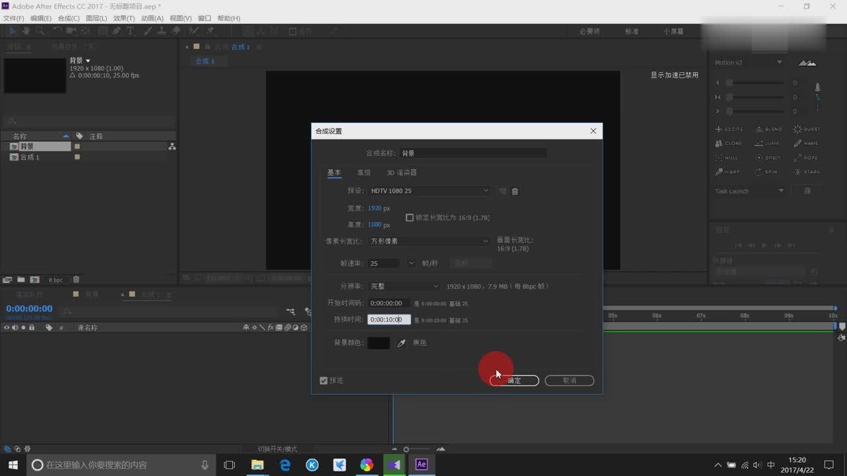Select the Eraser tool
The width and height of the screenshot is (847, 476).
[176, 30]
